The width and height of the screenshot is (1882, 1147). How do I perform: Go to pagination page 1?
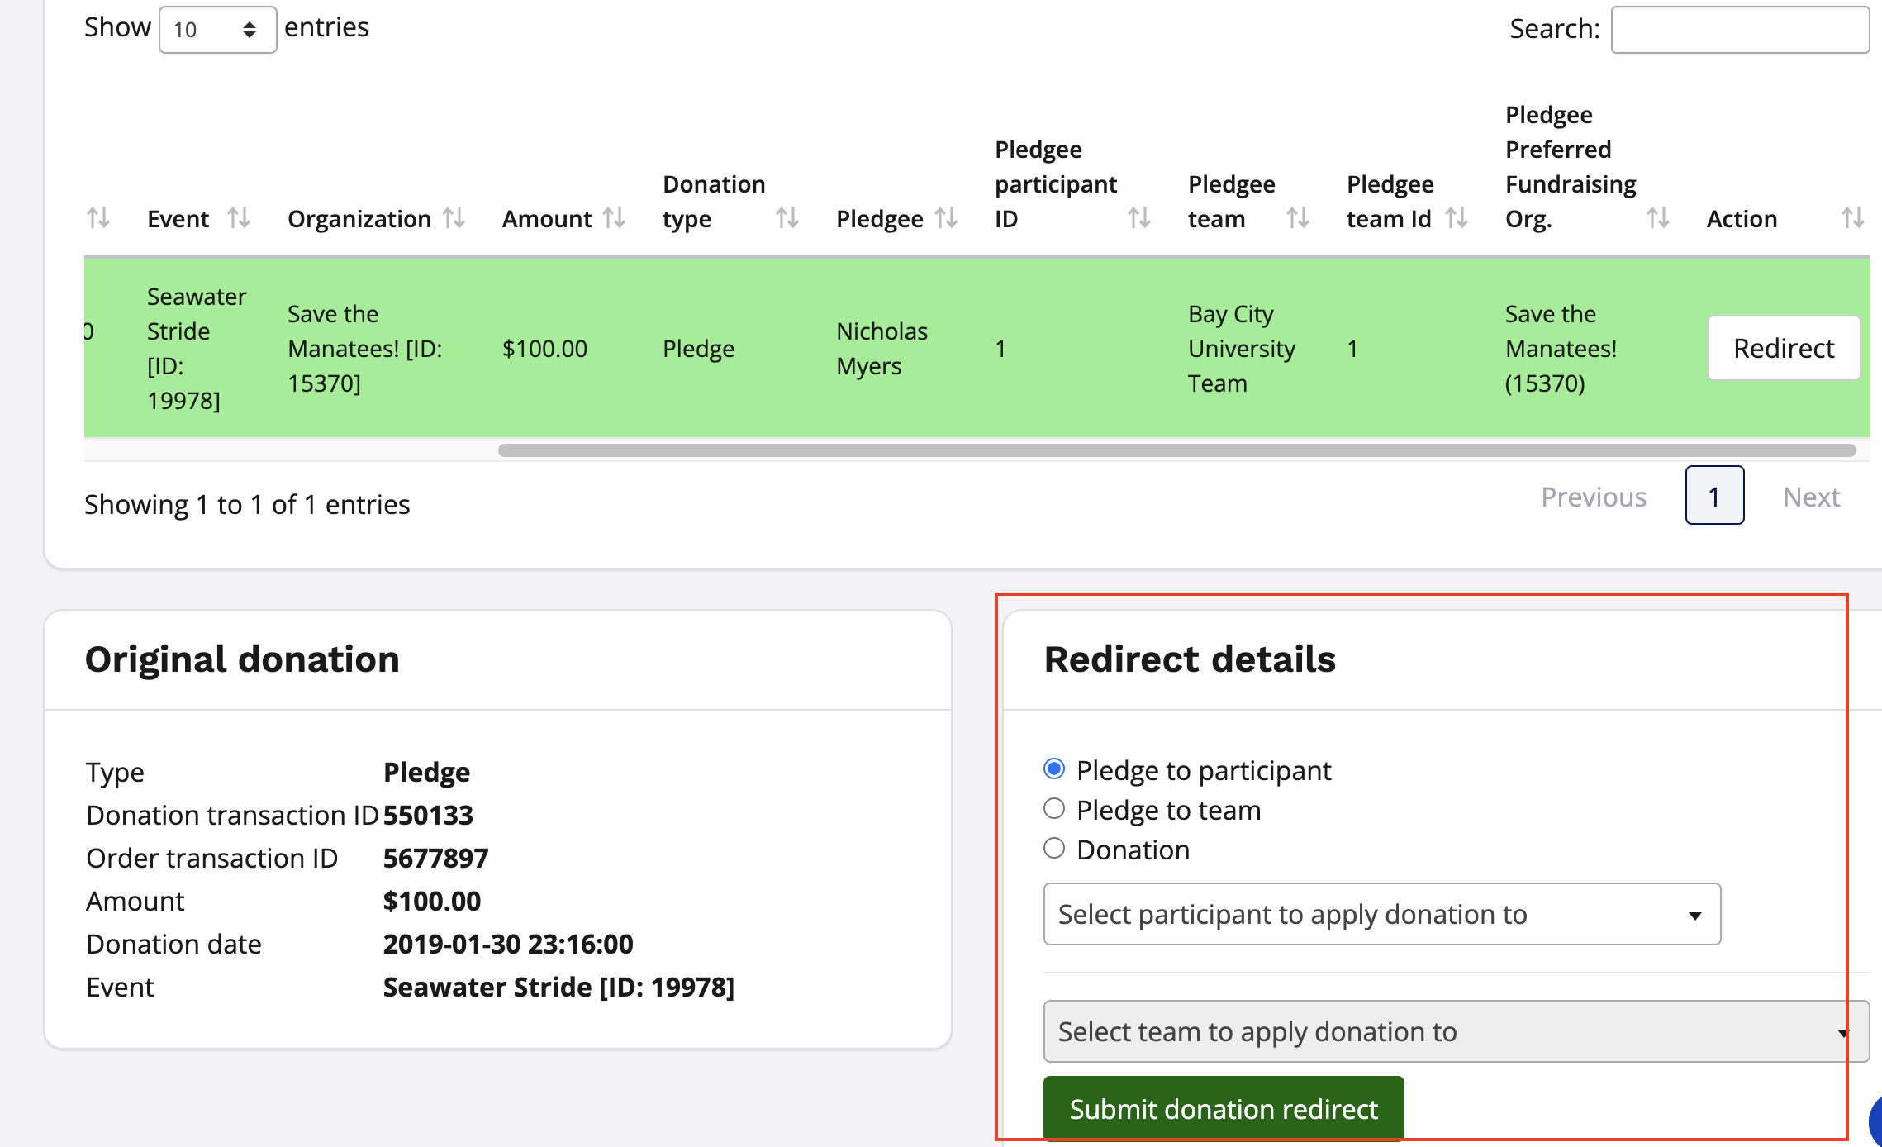pos(1714,496)
